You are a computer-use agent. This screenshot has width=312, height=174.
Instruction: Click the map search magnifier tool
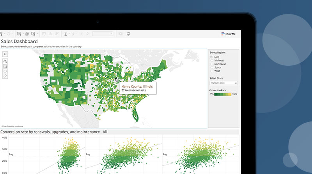[x=5, y=54]
